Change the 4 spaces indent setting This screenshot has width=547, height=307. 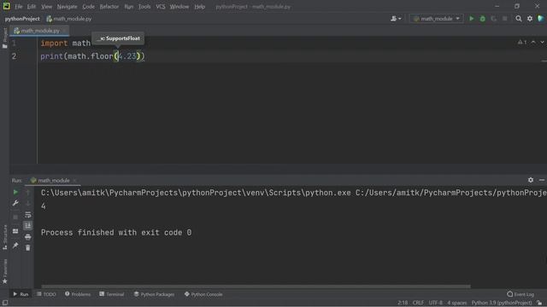tap(457, 303)
